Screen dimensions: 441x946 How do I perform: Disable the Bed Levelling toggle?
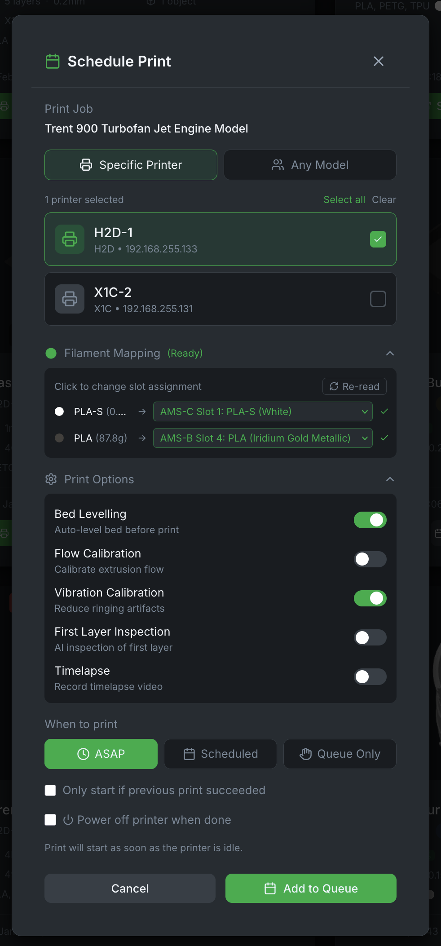point(370,520)
